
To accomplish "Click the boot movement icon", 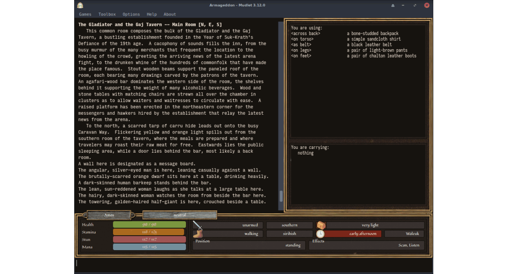I will [x=197, y=234].
